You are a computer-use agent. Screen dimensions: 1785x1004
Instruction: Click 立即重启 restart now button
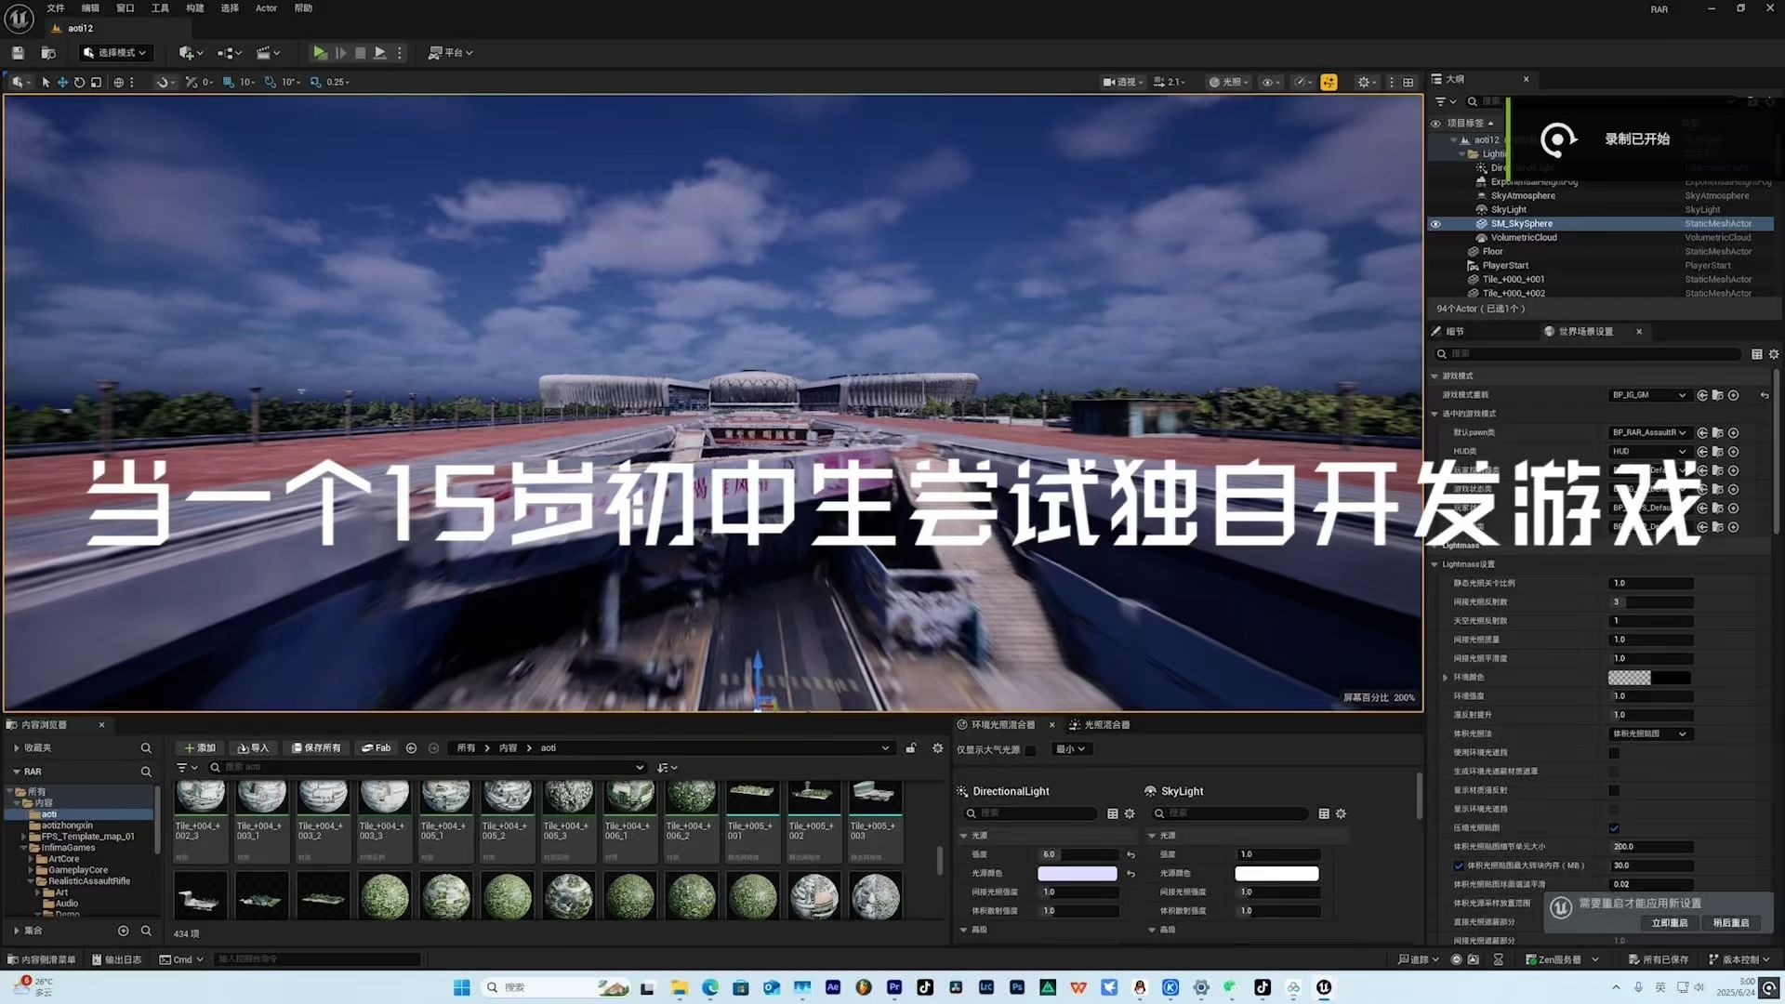coord(1669,923)
